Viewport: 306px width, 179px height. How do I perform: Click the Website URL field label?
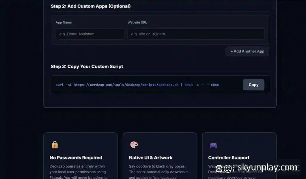pos(137,22)
